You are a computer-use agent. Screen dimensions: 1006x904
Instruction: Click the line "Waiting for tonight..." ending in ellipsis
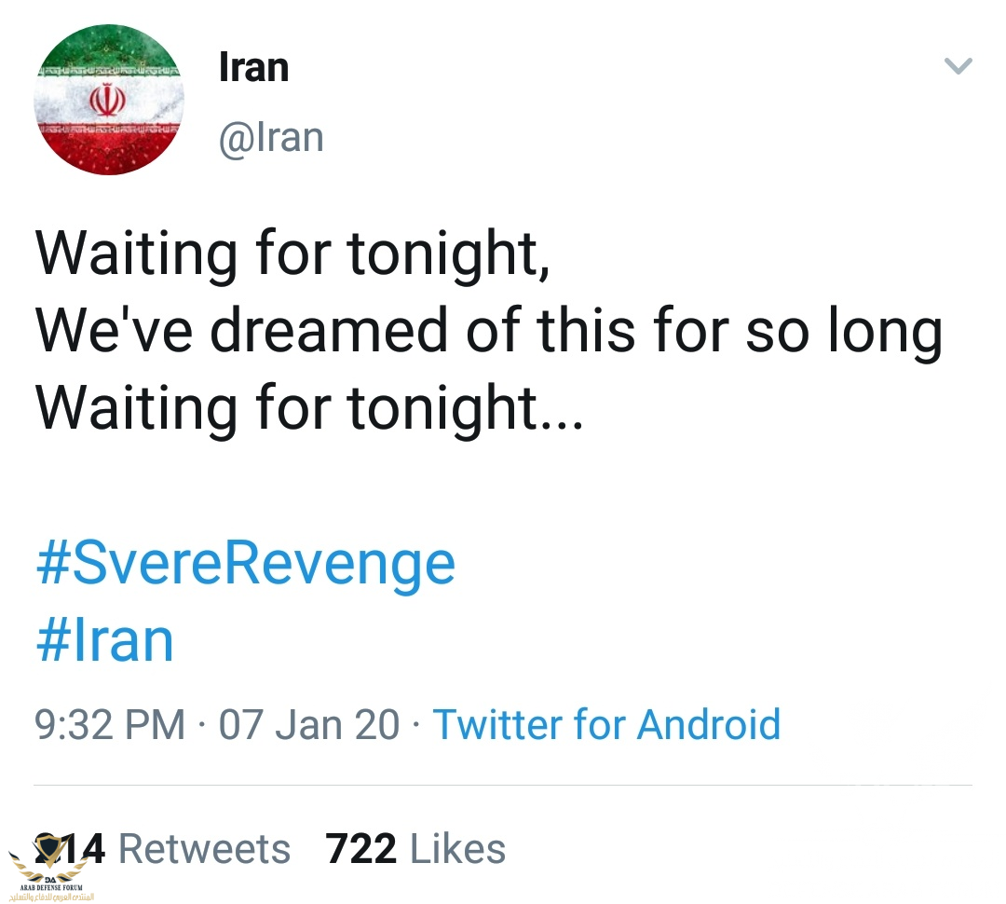tap(308, 408)
